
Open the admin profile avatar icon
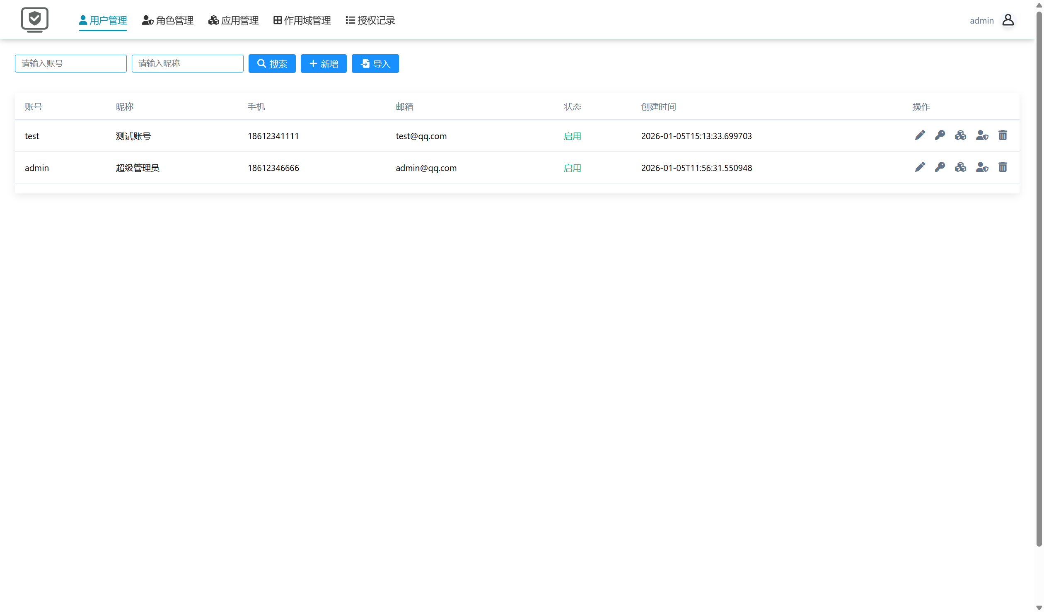click(x=1008, y=20)
